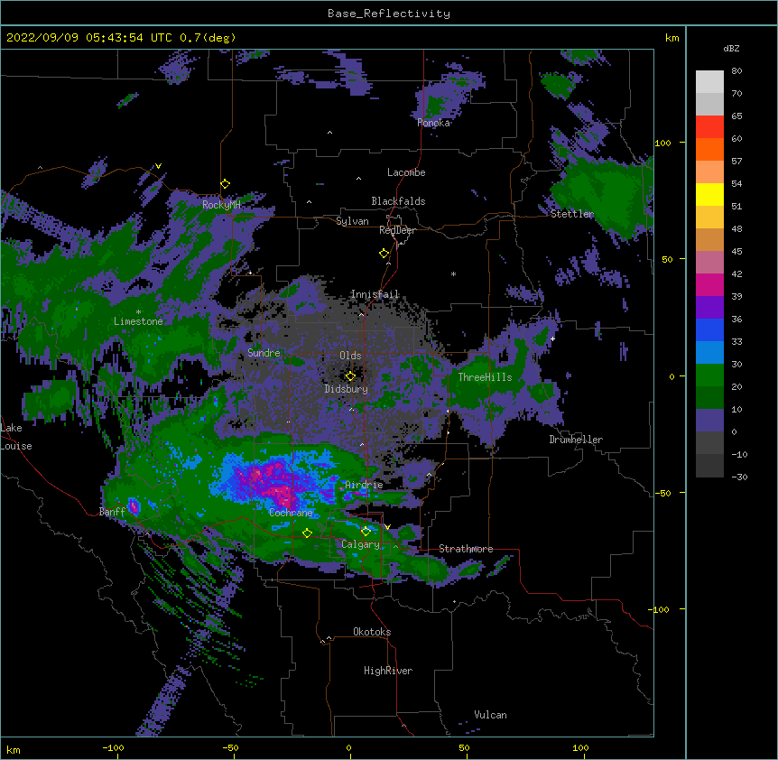Click the Base_Reflectivity title
Image resolution: width=778 pixels, height=760 pixels.
[x=389, y=14]
